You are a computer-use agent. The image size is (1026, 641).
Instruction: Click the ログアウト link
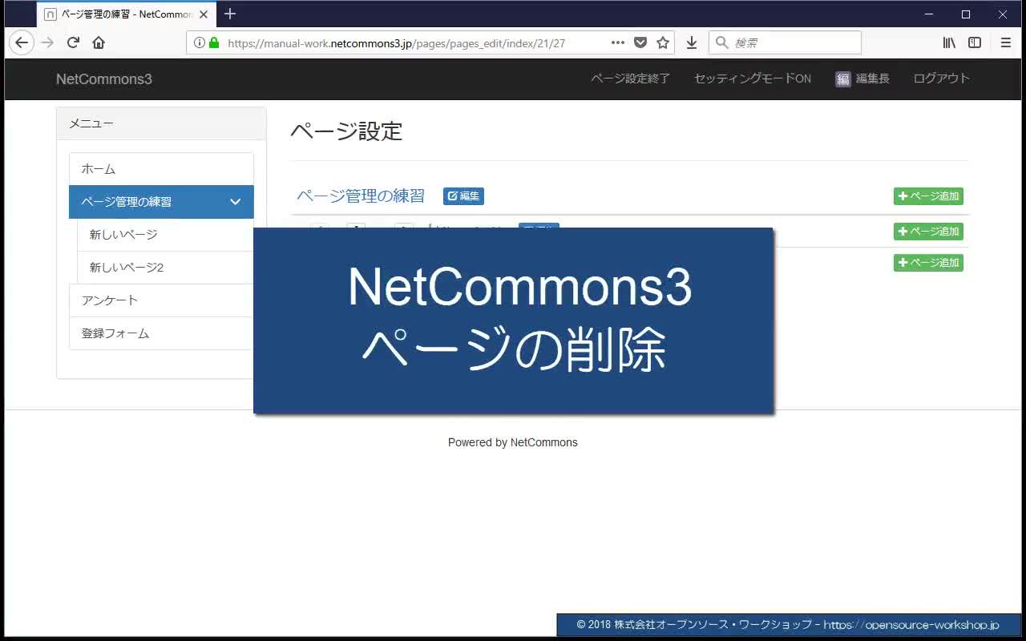941,79
